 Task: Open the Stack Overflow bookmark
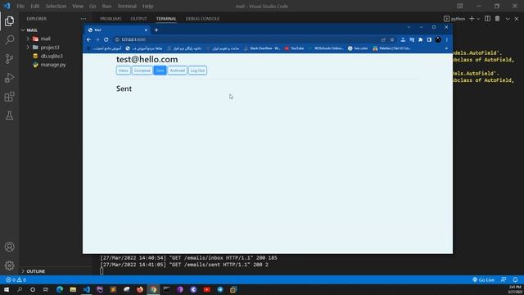[262, 48]
